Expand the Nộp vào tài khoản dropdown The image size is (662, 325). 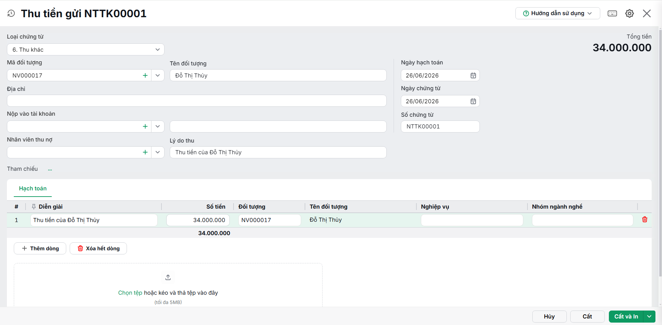pos(158,126)
